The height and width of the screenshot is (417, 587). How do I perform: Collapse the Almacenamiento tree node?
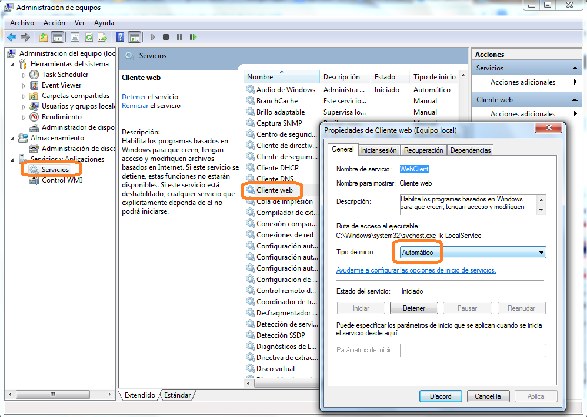point(14,138)
